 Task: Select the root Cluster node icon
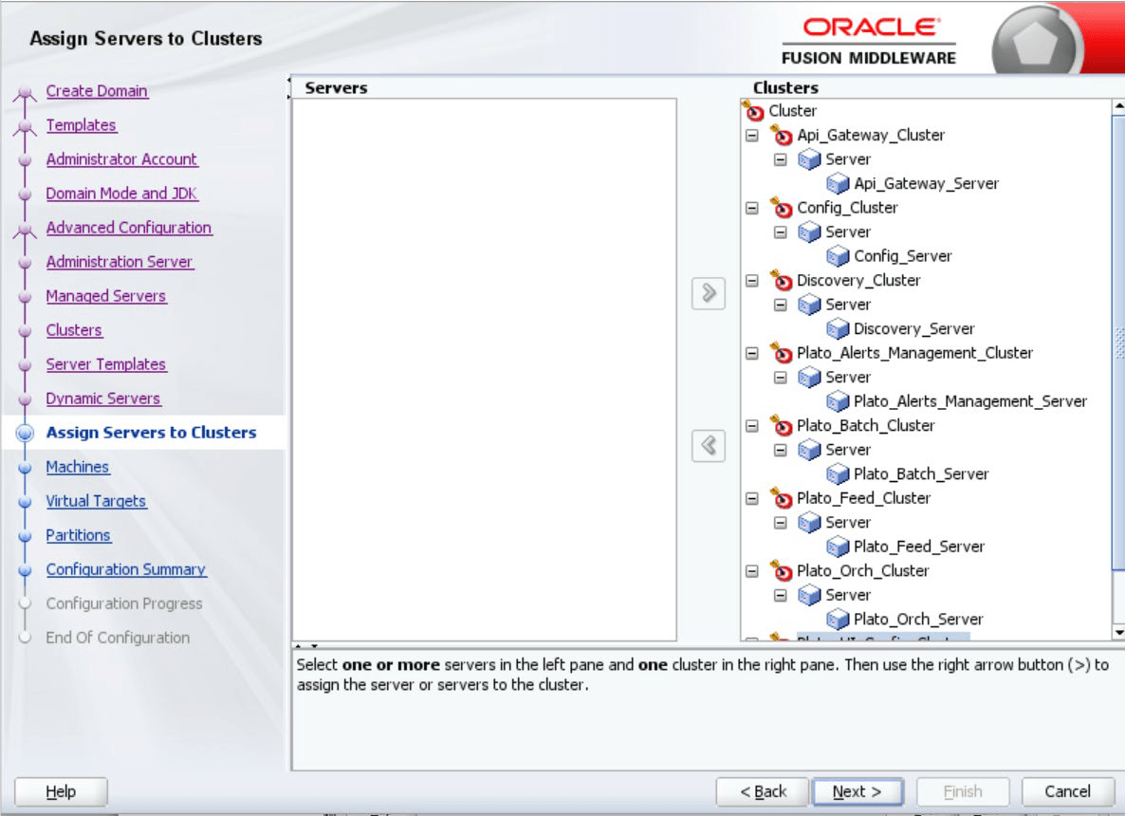tap(753, 110)
